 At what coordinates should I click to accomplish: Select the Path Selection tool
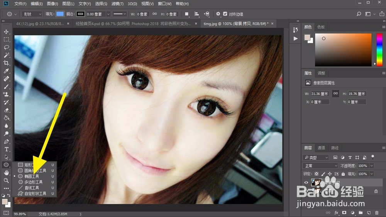pyautogui.click(x=7, y=157)
